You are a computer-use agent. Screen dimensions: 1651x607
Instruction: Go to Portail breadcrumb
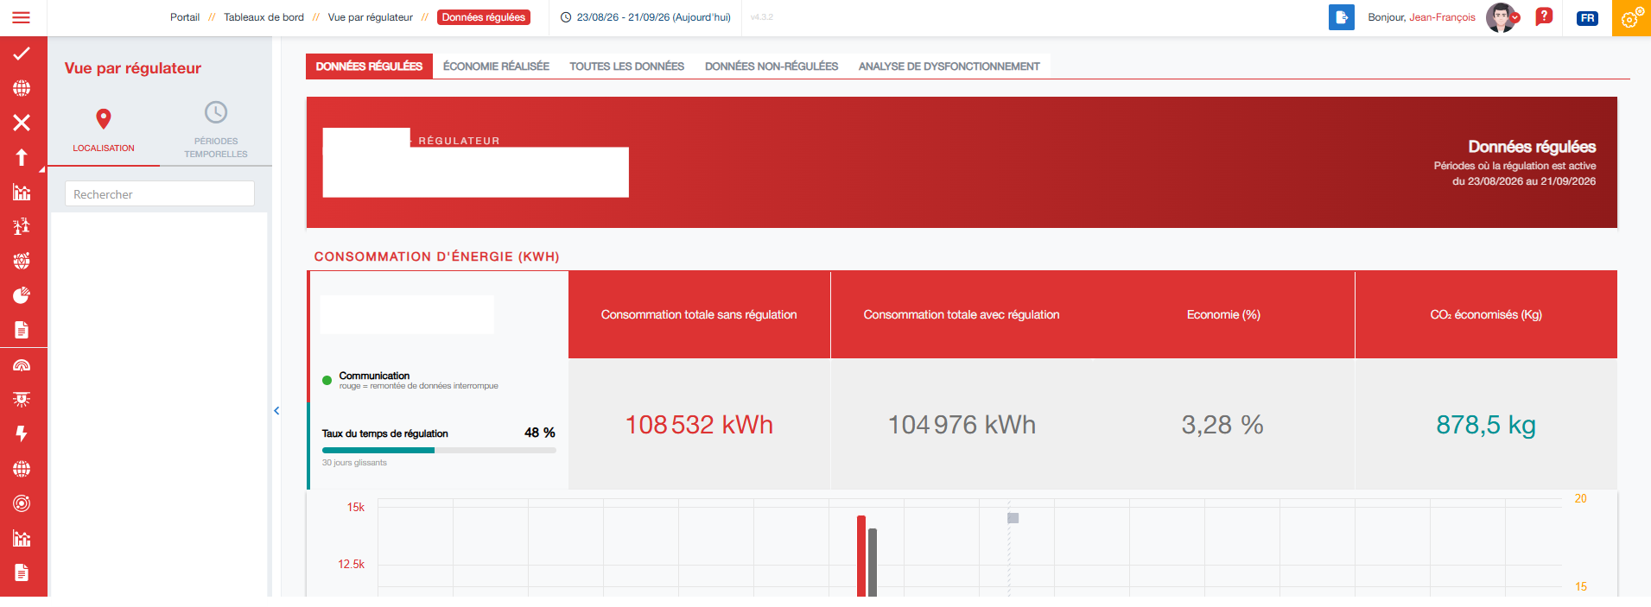(185, 17)
